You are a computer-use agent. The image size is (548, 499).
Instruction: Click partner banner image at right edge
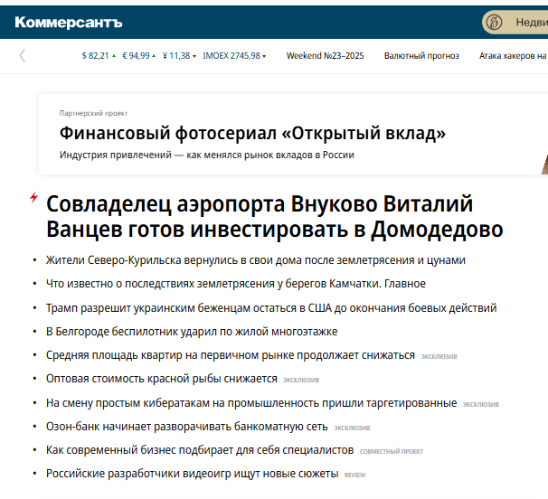544,165
